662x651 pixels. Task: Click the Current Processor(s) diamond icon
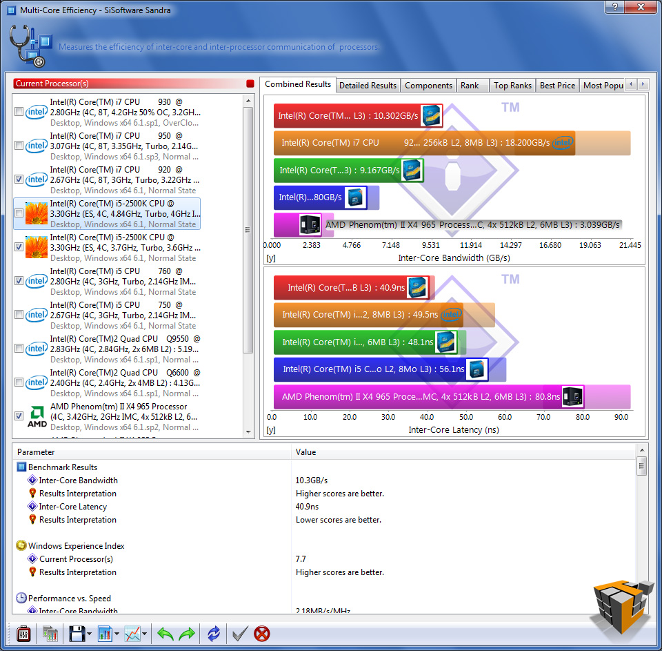click(32, 559)
